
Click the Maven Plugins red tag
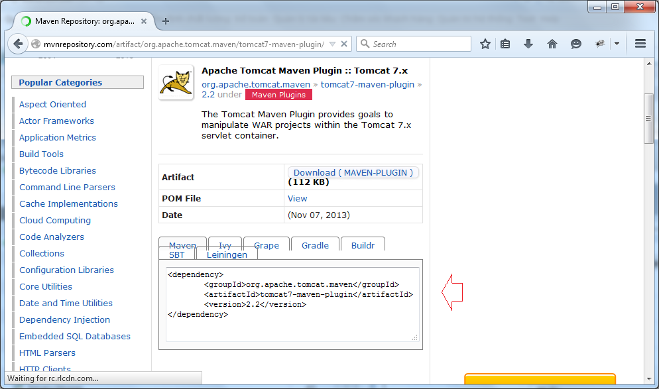coord(278,95)
